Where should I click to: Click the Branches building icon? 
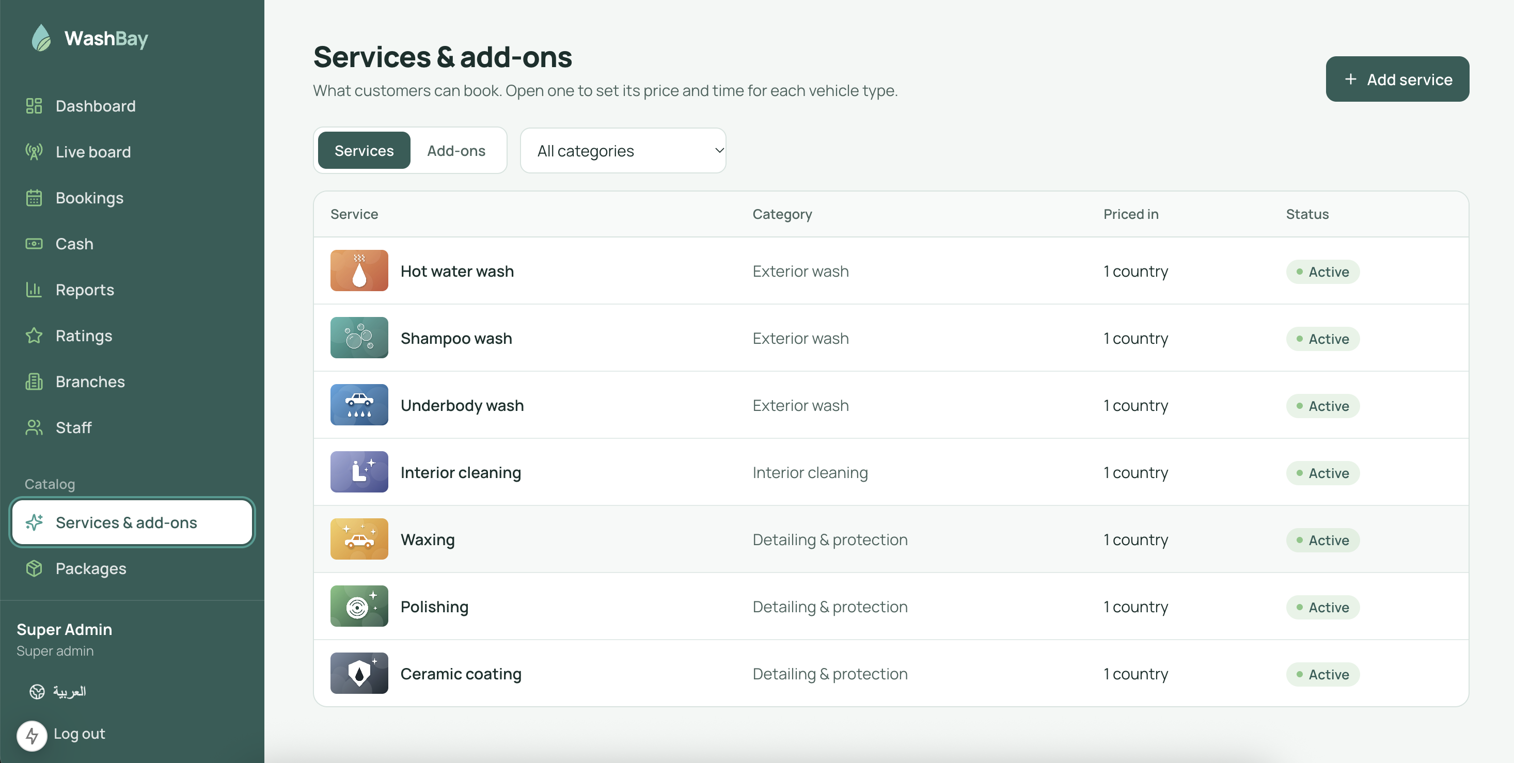pyautogui.click(x=34, y=382)
